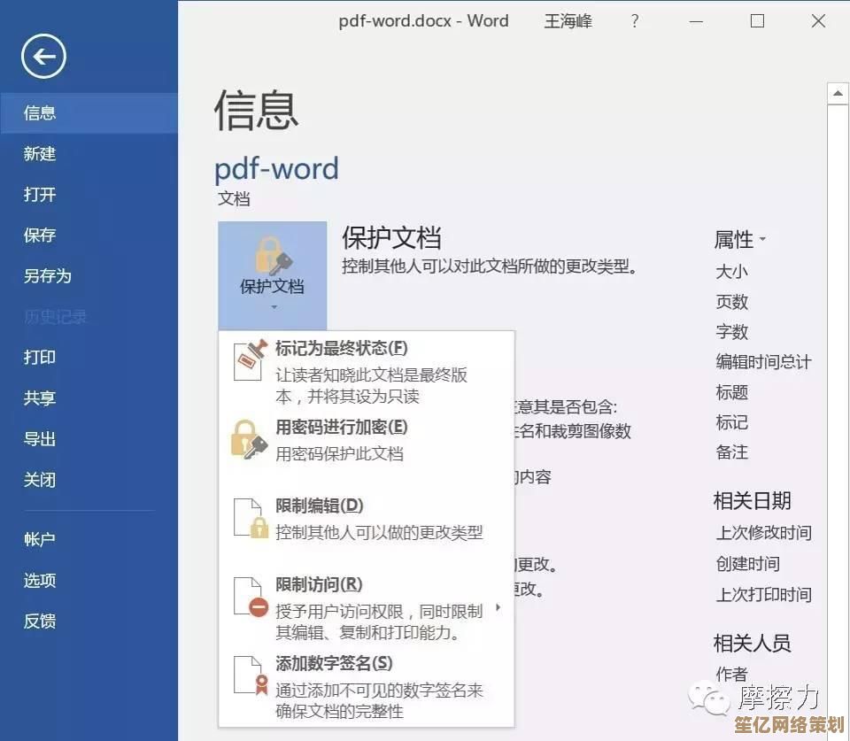Choose 限制访问(R) menu entry
This screenshot has width=850, height=741.
(x=366, y=607)
